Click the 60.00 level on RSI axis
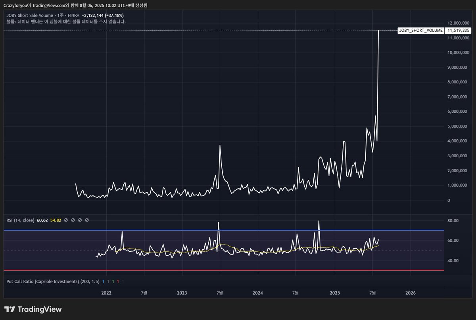The height and width of the screenshot is (320, 476). [x=453, y=241]
